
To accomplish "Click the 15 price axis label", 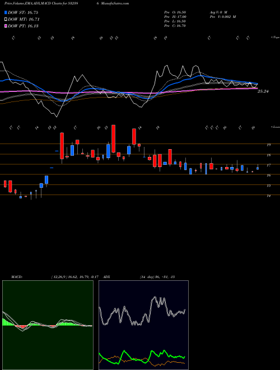I will click(x=268, y=186).
